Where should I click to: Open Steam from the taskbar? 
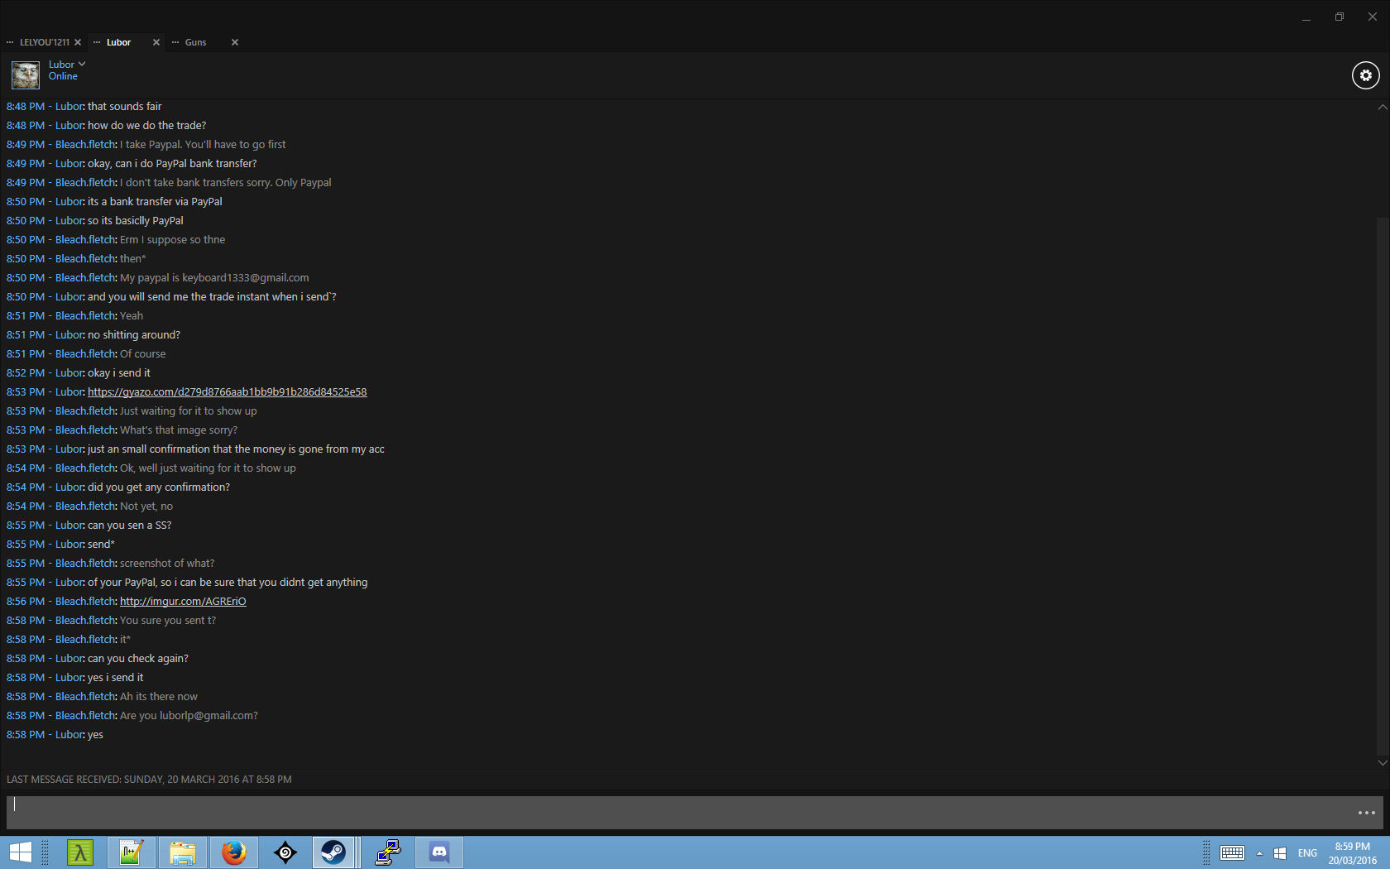pyautogui.click(x=333, y=852)
